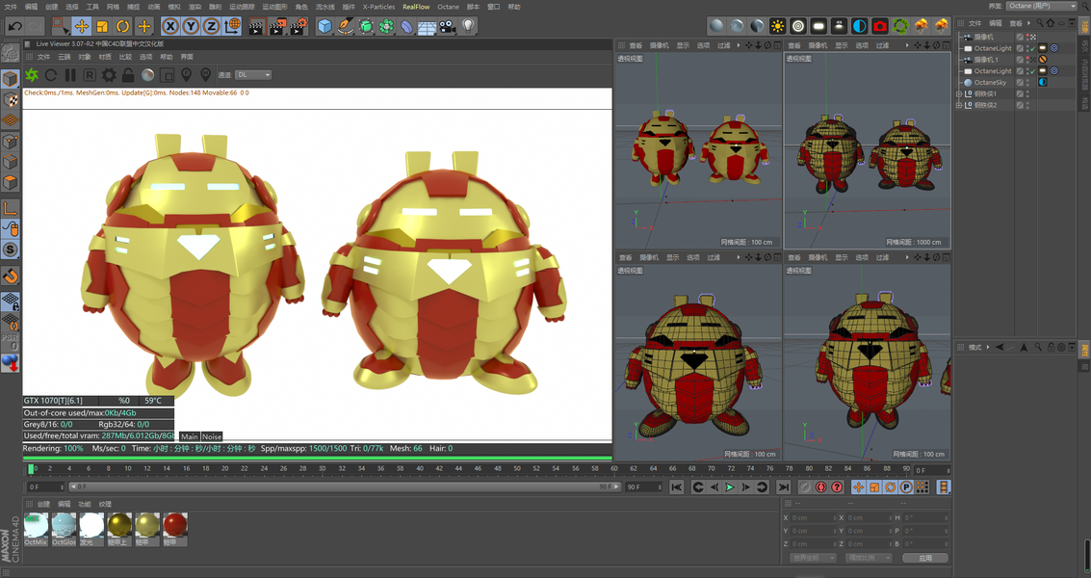This screenshot has width=1091, height=578.
Task: Open 摄像机 menu in the top-left viewport
Action: (x=659, y=45)
